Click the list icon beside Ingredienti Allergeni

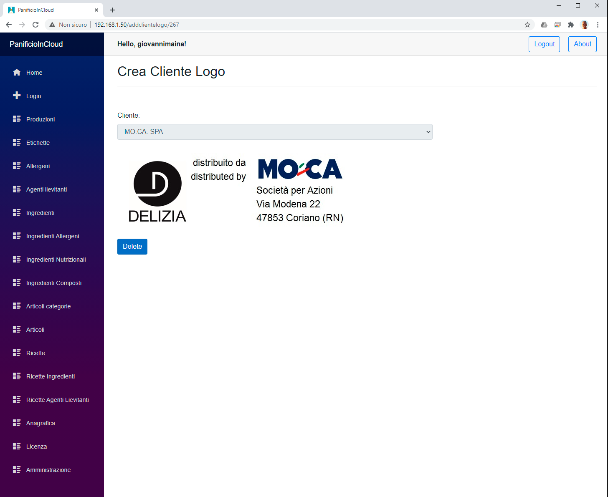point(17,236)
